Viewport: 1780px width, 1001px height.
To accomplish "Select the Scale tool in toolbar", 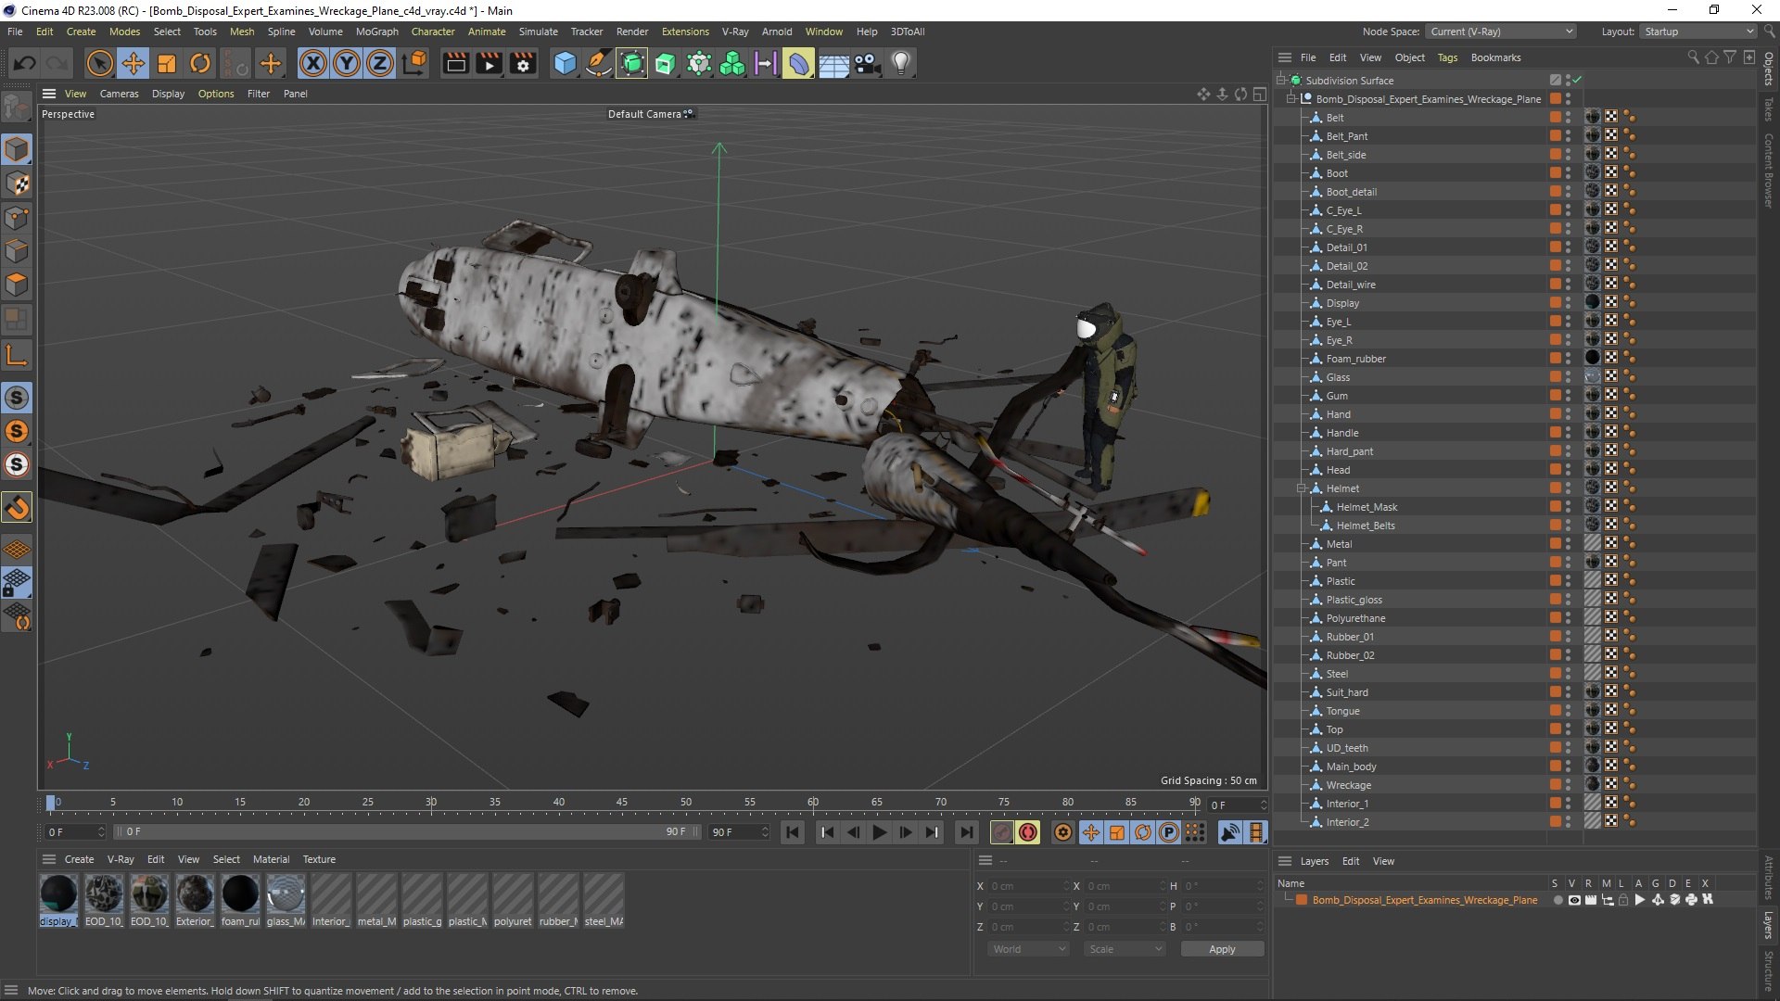I will point(167,63).
